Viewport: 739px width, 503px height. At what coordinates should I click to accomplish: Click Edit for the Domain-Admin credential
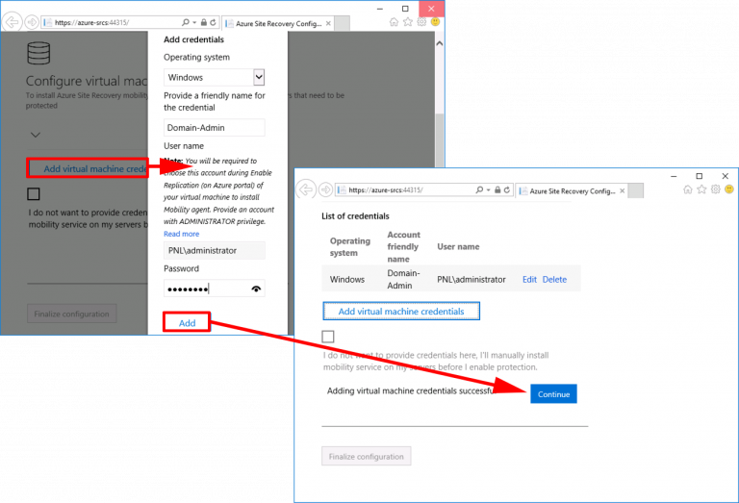[529, 279]
